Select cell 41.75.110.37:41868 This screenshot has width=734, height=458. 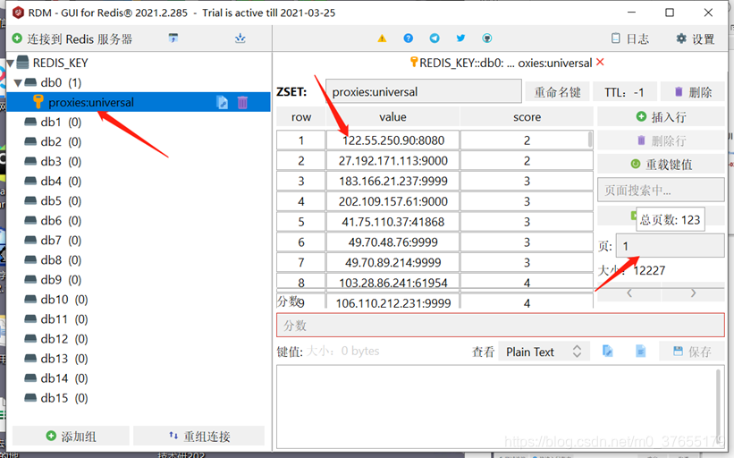[x=392, y=222]
